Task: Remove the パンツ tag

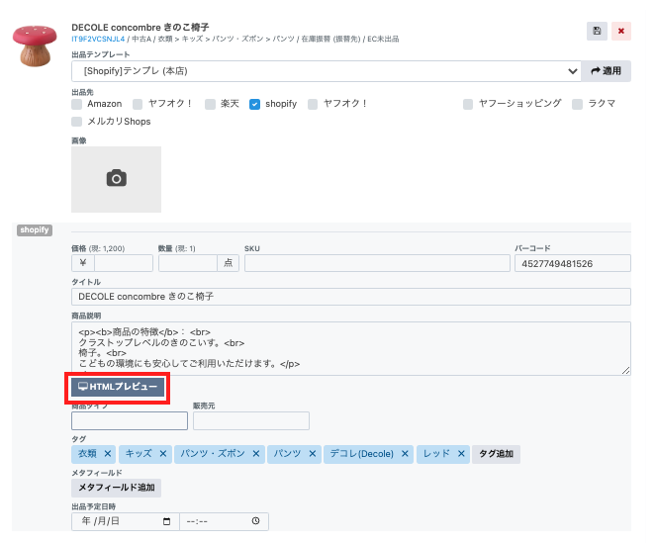Action: (x=312, y=454)
